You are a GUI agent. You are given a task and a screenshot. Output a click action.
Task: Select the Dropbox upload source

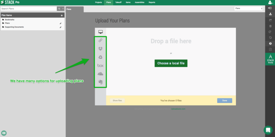[x=100, y=49]
